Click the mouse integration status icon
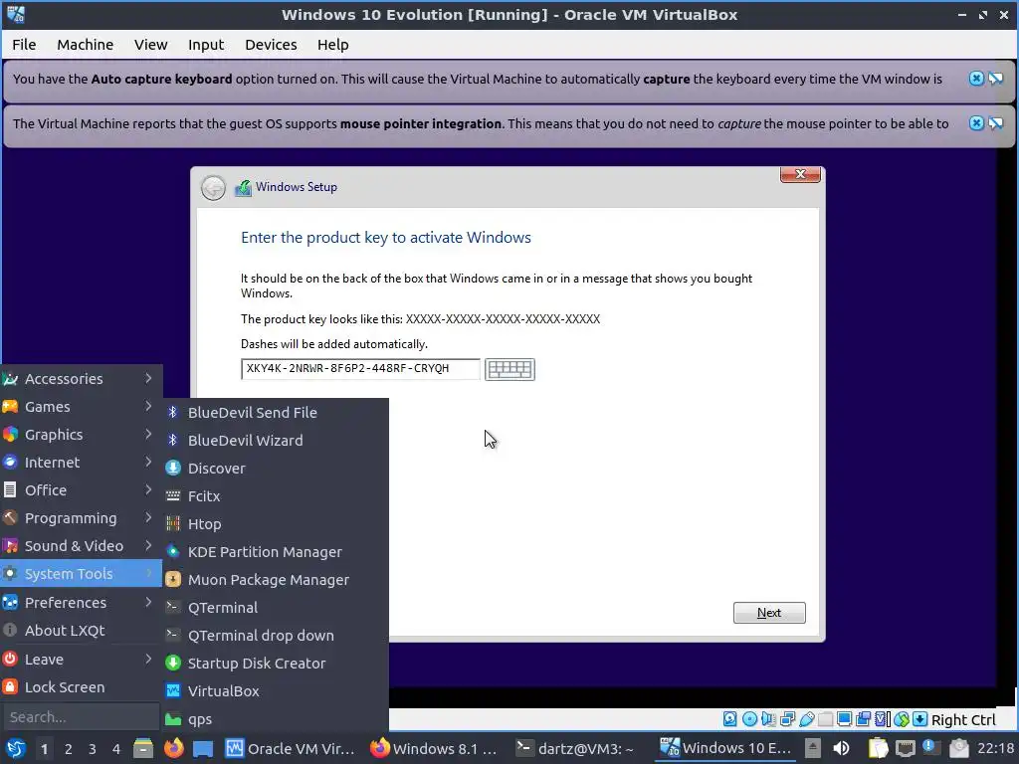Viewport: 1019px width, 764px height. click(x=902, y=719)
